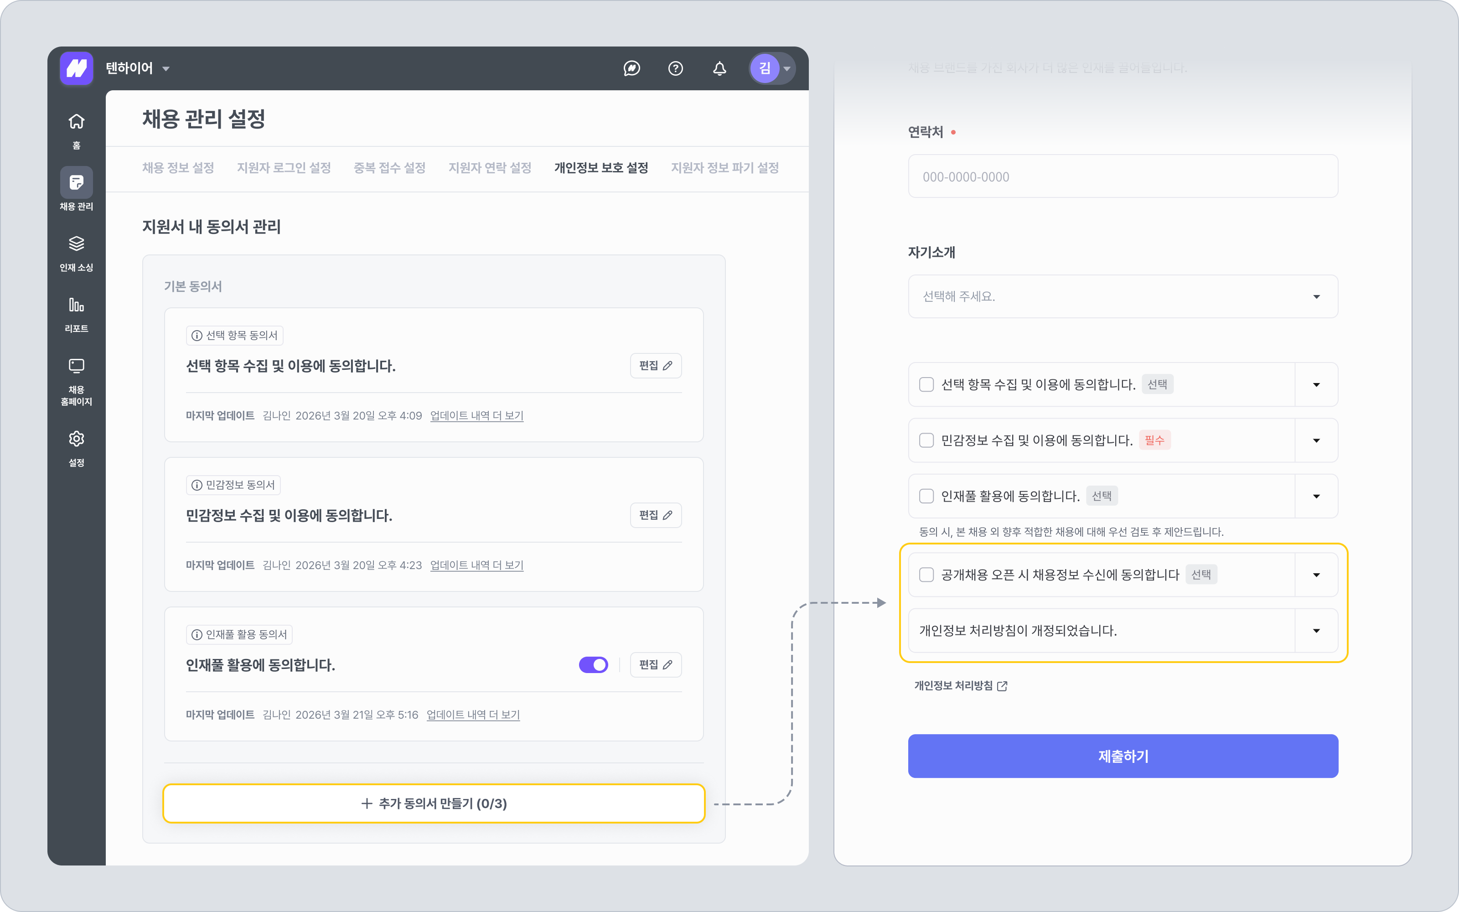This screenshot has width=1459, height=912.
Task: Open the Home icon in sidebar
Action: pyautogui.click(x=76, y=122)
